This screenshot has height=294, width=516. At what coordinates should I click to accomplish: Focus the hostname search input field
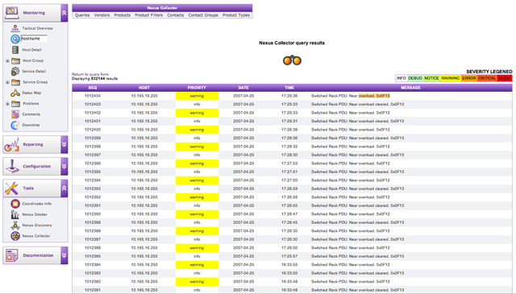point(34,39)
